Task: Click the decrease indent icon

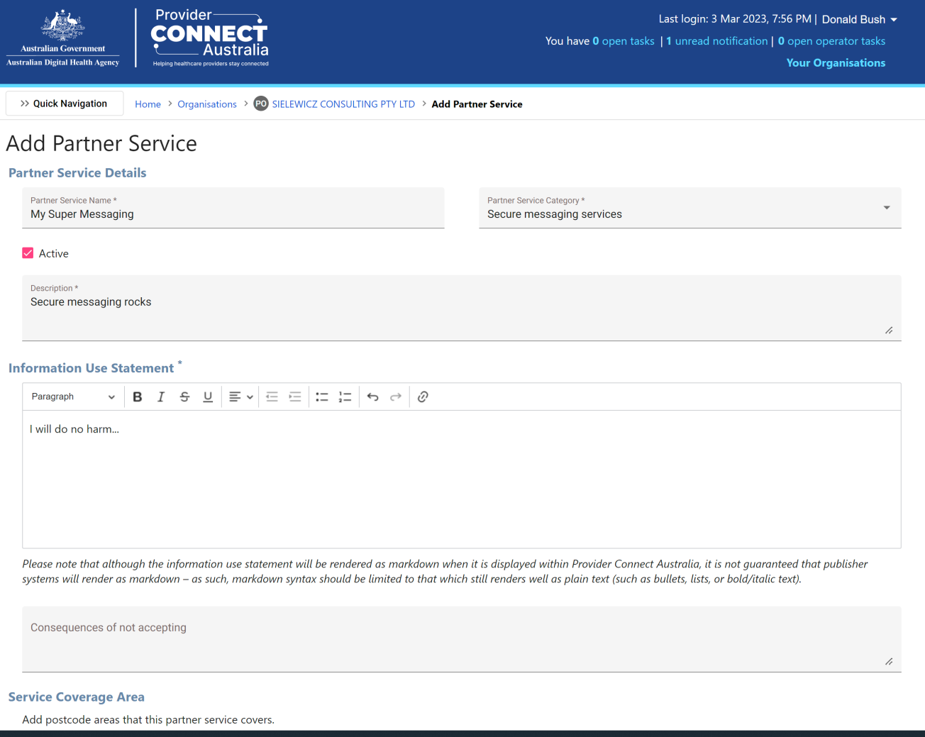Action: click(x=272, y=397)
